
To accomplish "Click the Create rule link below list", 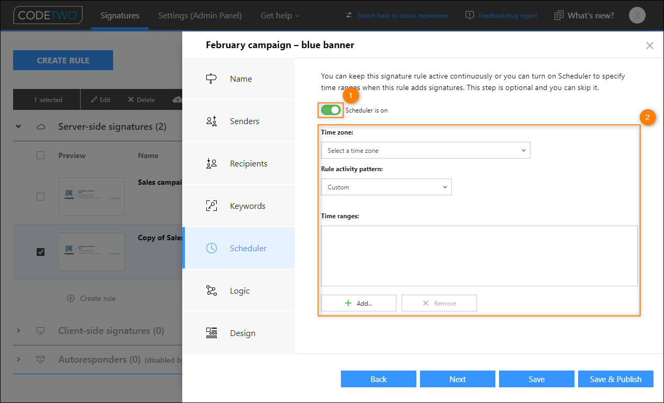I will [x=98, y=298].
